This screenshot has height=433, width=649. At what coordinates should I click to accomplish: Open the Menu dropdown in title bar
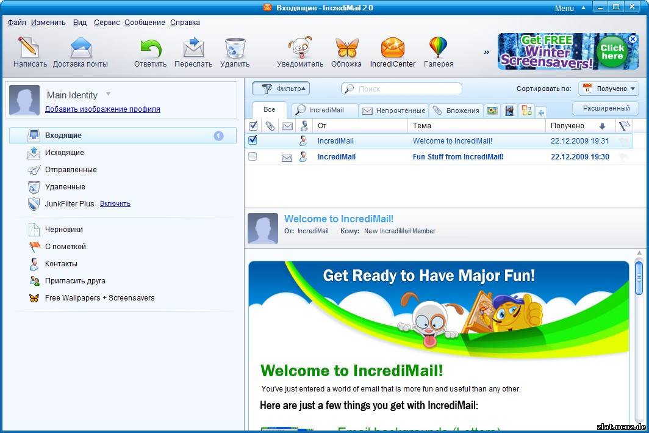(570, 8)
